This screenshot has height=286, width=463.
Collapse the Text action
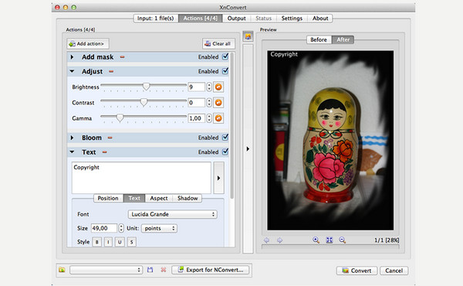[x=72, y=152]
